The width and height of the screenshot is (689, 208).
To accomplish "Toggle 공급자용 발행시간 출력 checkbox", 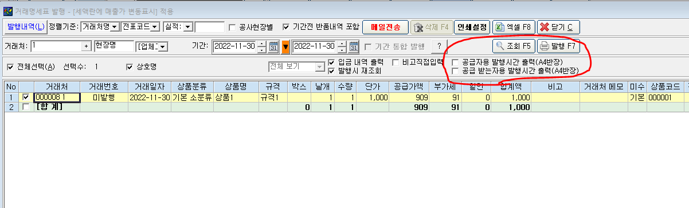I will [x=456, y=61].
